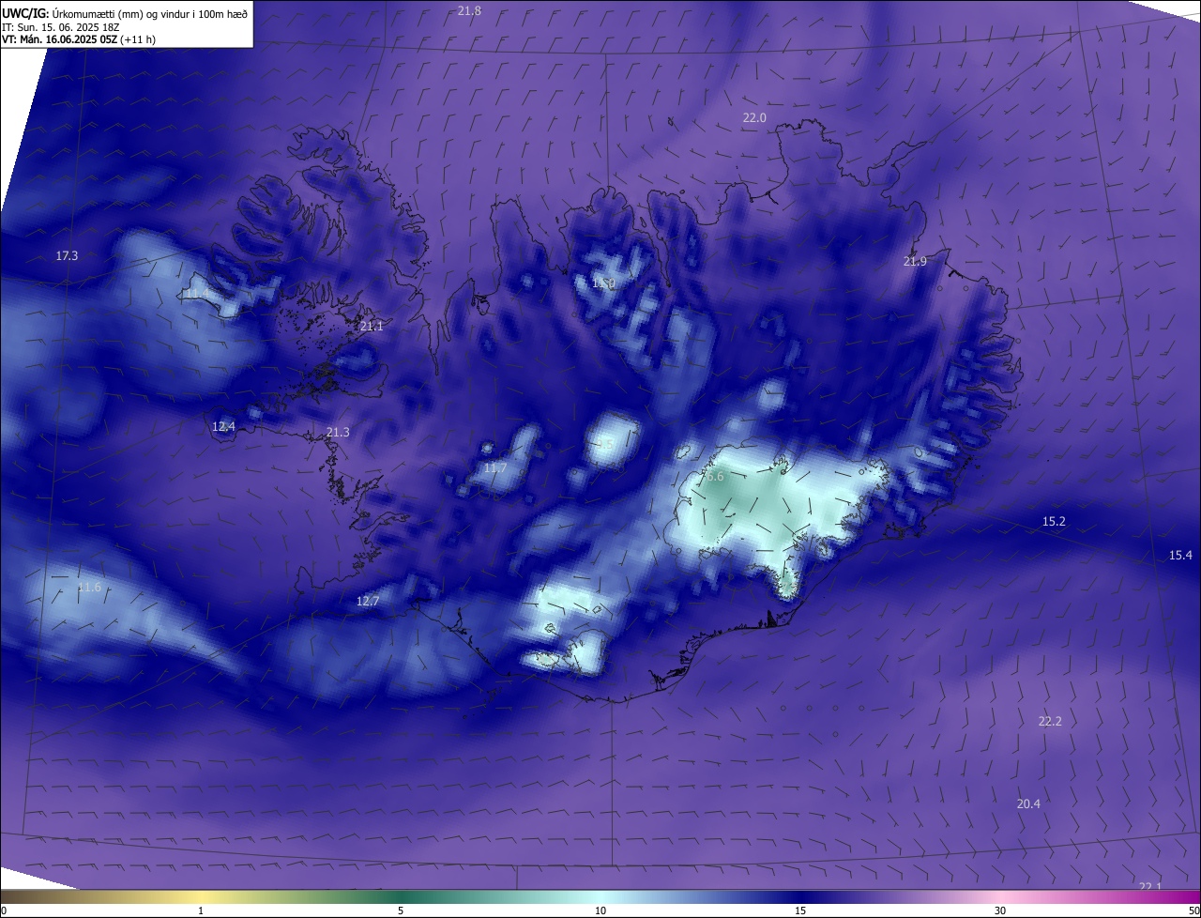Click the 0 tick on the color scale
The image size is (1201, 918).
click(4, 910)
